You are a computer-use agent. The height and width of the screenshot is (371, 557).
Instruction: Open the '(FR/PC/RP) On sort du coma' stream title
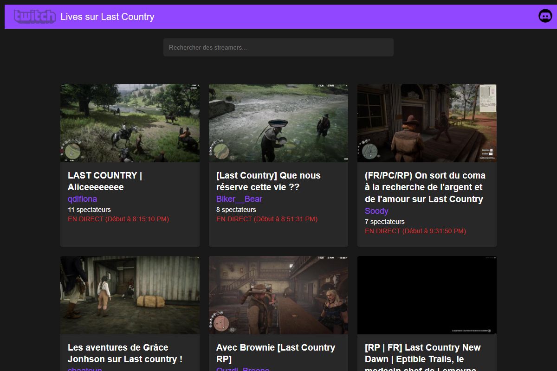pyautogui.click(x=425, y=186)
